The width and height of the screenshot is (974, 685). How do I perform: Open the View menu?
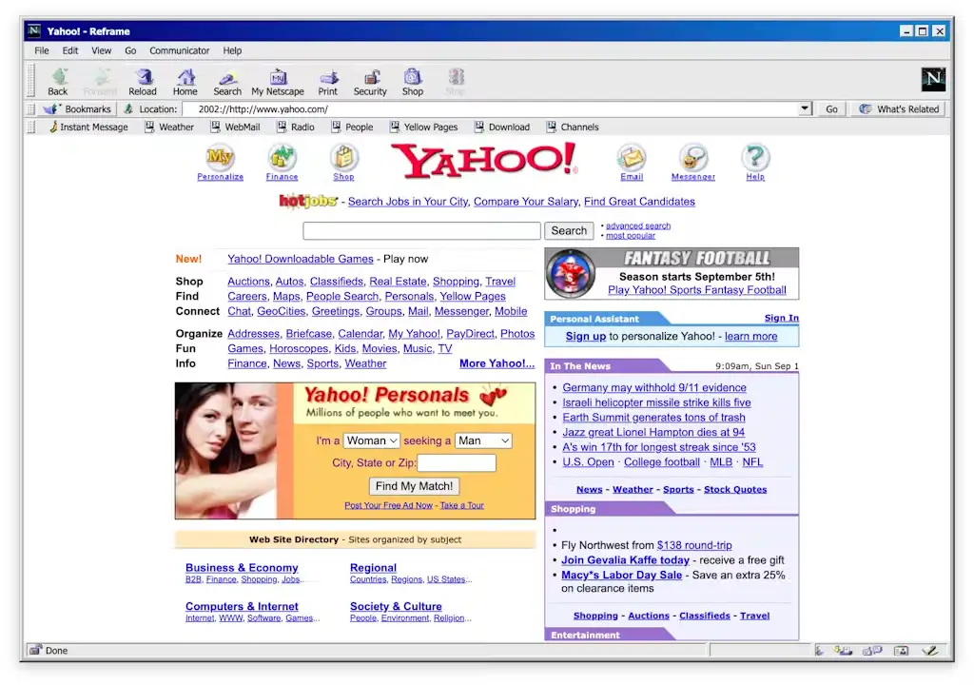[101, 50]
